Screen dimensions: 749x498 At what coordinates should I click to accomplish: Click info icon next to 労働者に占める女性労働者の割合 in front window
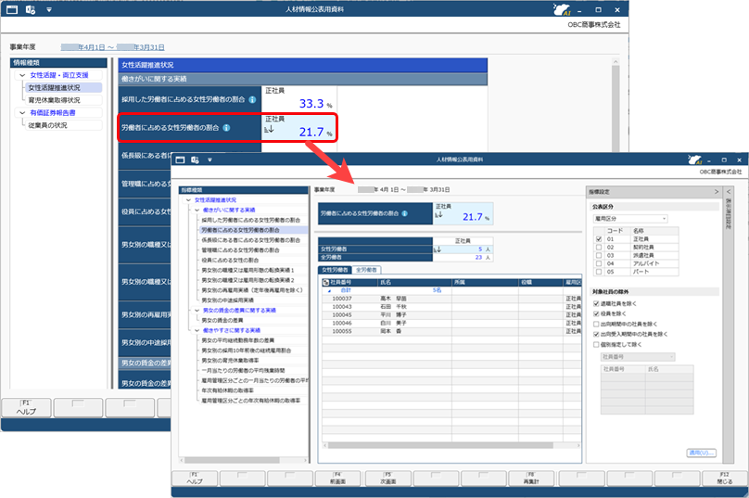pyautogui.click(x=406, y=213)
